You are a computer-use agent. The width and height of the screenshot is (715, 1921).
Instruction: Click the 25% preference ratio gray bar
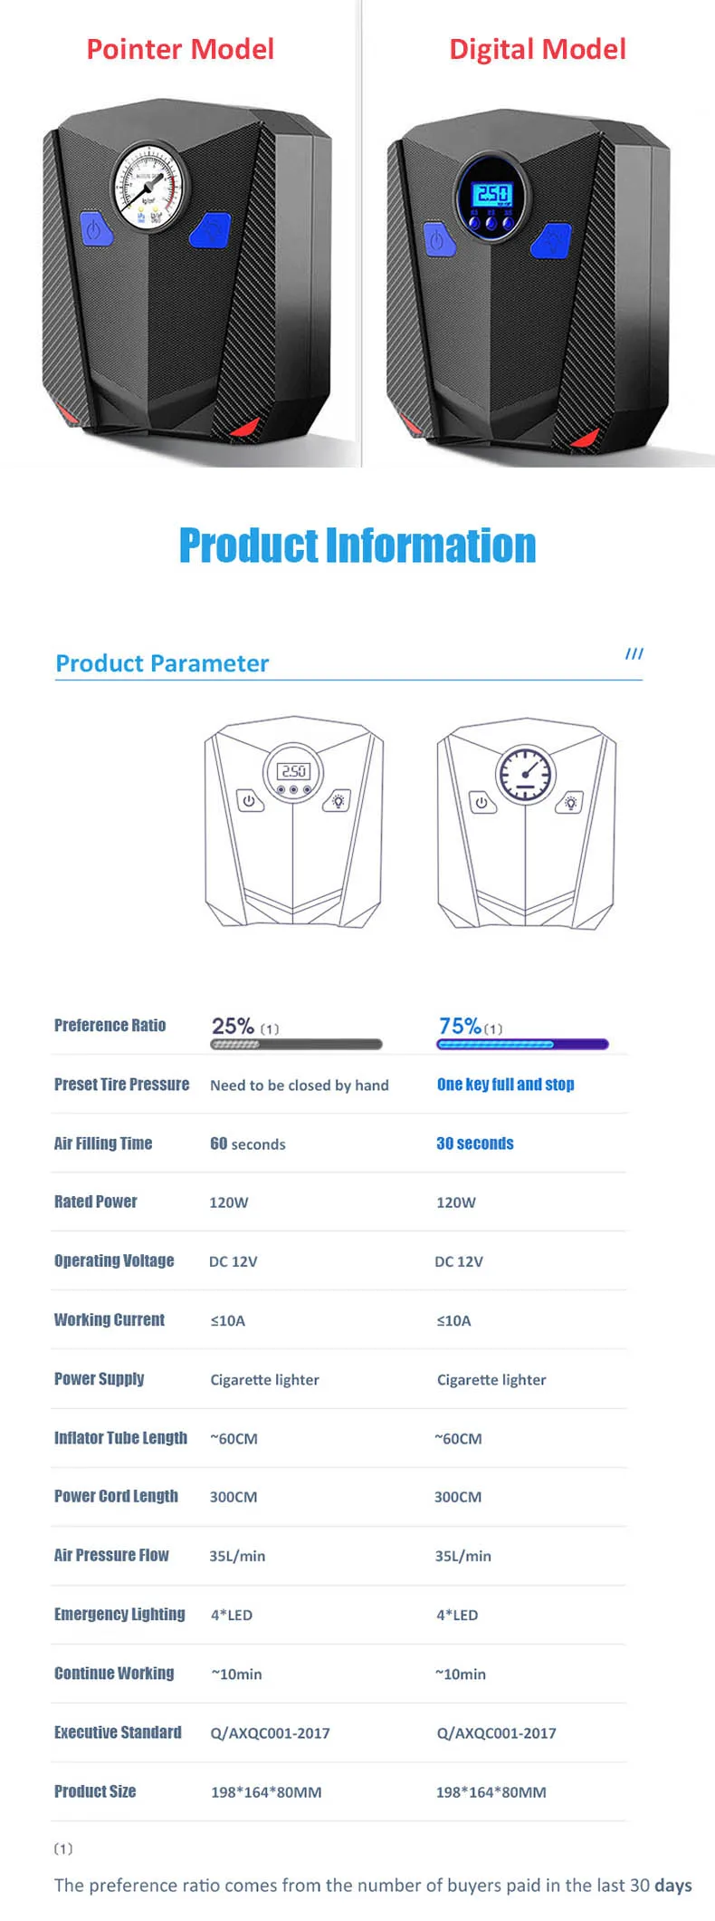(x=296, y=1045)
